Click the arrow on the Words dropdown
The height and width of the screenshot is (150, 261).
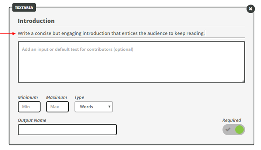click(x=109, y=107)
